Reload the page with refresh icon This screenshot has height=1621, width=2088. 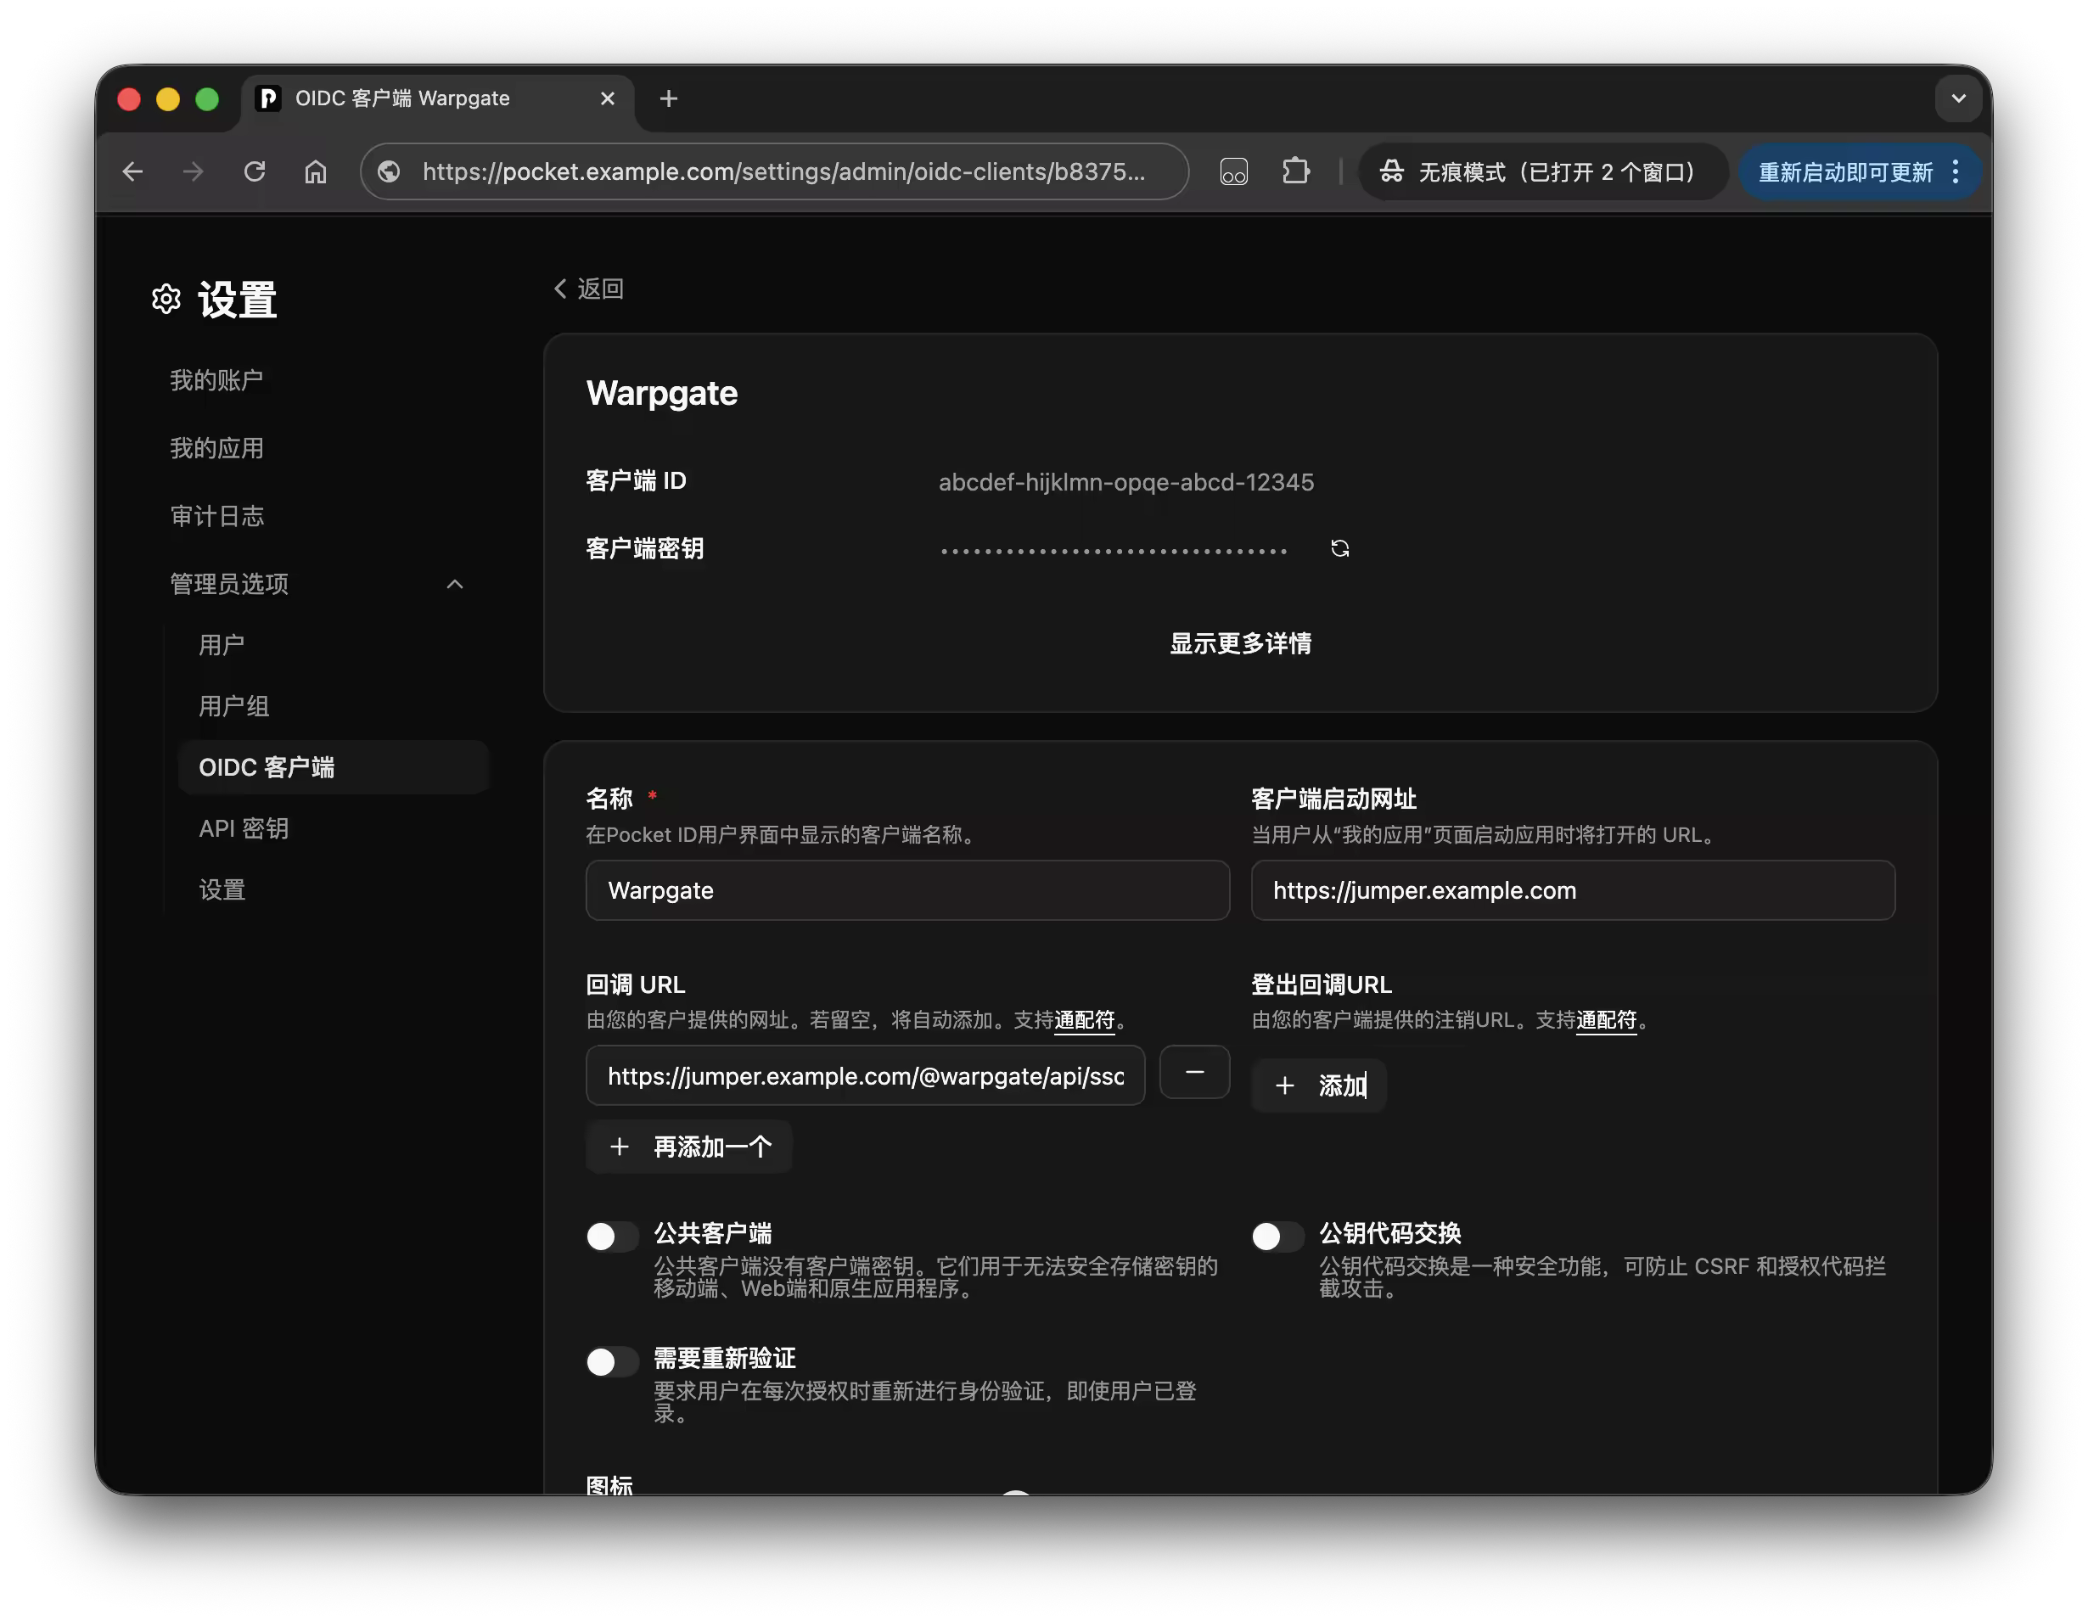click(255, 171)
